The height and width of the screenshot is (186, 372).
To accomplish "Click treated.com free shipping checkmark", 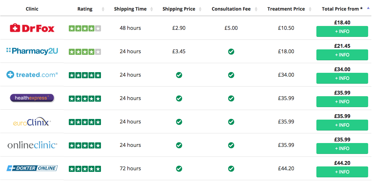I will coord(179,75).
